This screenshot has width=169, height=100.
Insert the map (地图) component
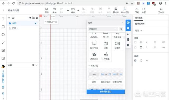tap(106, 45)
